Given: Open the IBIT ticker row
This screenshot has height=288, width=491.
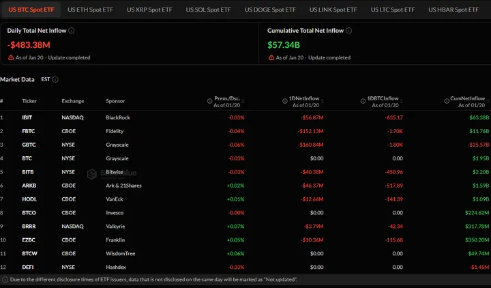Looking at the screenshot, I should pos(27,117).
